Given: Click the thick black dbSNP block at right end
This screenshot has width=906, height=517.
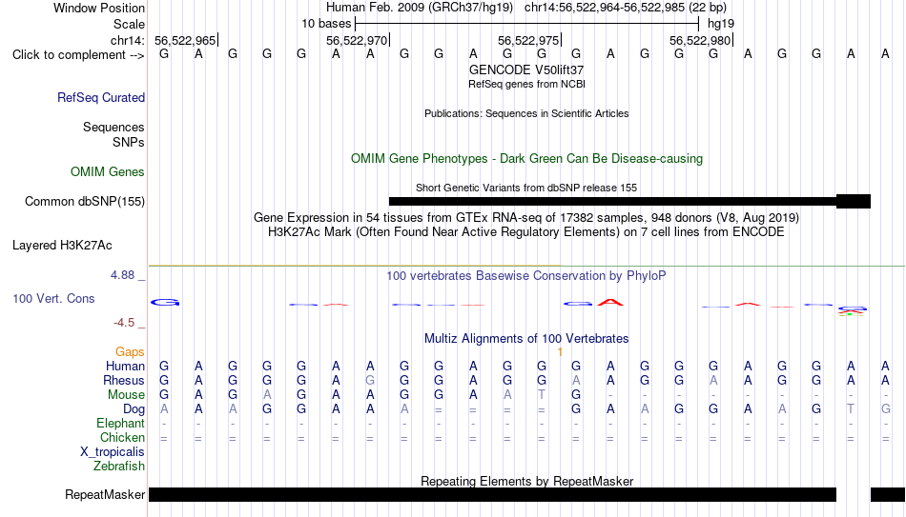Looking at the screenshot, I should tap(854, 202).
